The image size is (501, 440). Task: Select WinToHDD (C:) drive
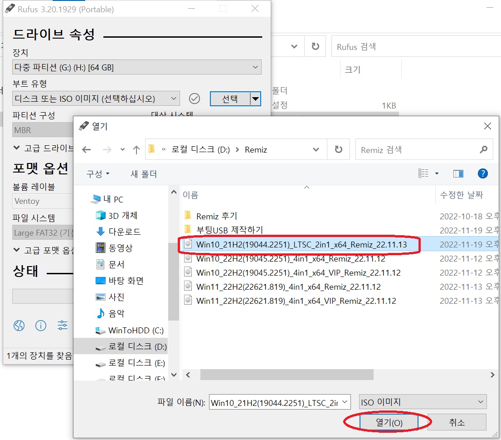pyautogui.click(x=129, y=330)
